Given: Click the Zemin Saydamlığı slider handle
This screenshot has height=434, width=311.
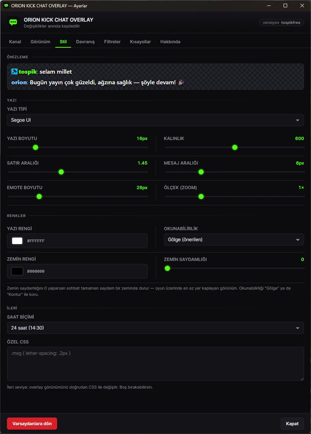Looking at the screenshot, I should pyautogui.click(x=167, y=268).
